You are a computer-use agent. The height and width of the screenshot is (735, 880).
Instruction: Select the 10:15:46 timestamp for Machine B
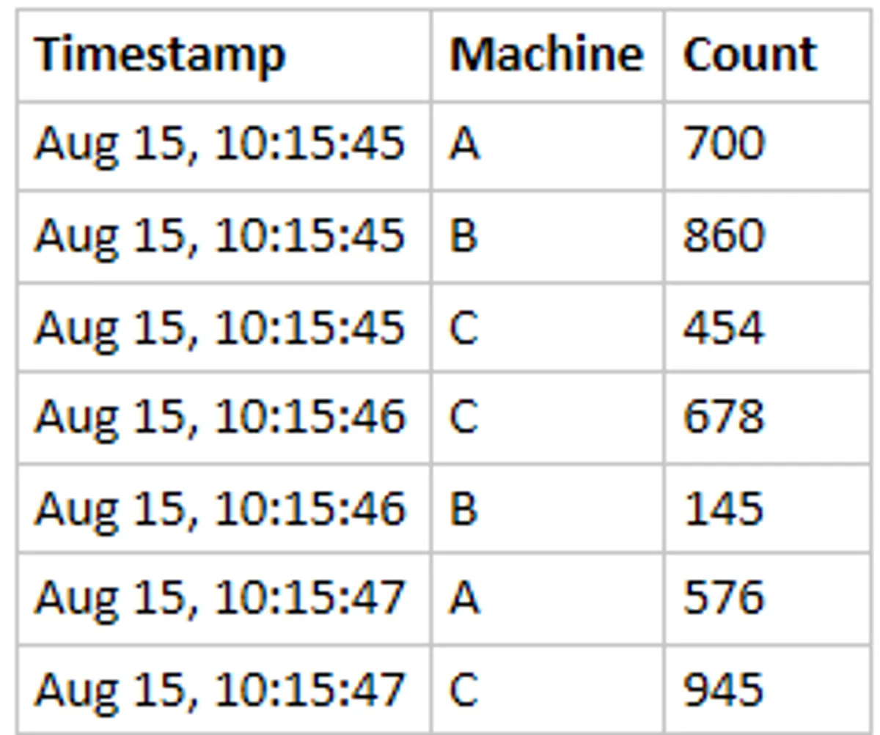click(x=220, y=509)
